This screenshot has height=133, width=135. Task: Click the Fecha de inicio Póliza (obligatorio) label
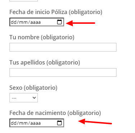[56, 12]
